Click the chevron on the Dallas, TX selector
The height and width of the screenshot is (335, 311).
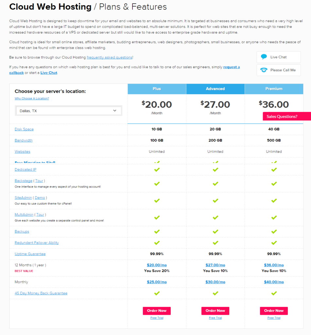pyautogui.click(x=115, y=111)
